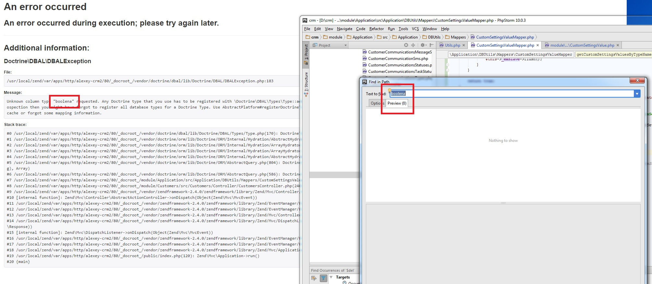652x284 pixels.
Task: Open the Tools menu
Action: [x=403, y=29]
